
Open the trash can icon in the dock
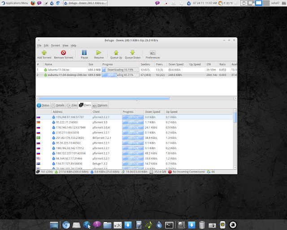click(202, 225)
